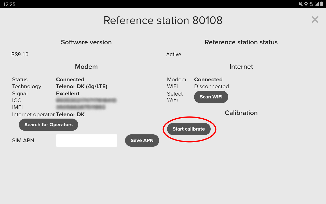The image size is (326, 204).
Task: Click Search for Operators button
Action: [48, 125]
